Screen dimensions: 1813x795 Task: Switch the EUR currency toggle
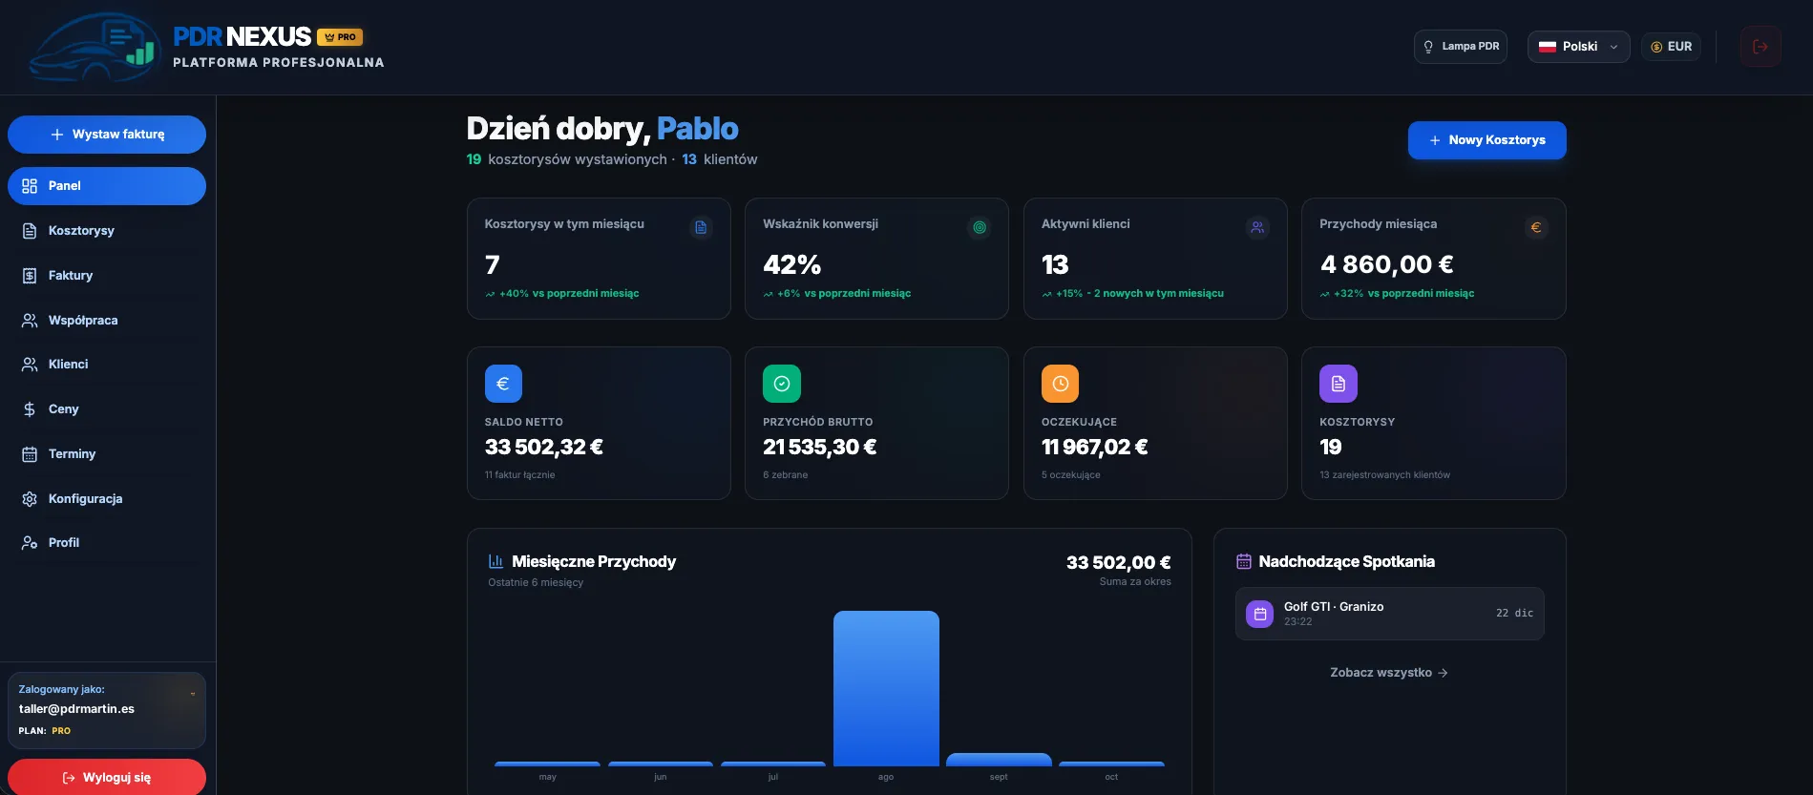coord(1671,47)
